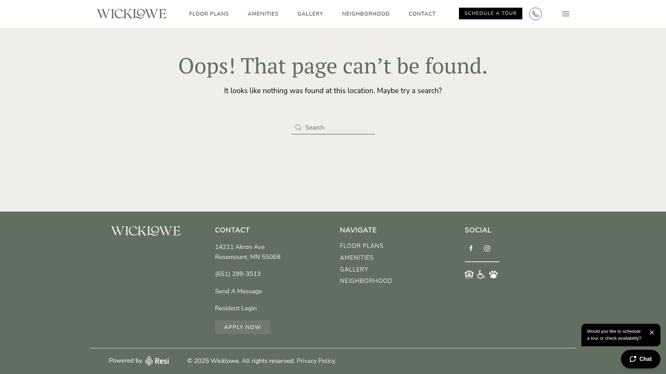Open Send A Message link
This screenshot has height=374, width=666.
click(238, 291)
